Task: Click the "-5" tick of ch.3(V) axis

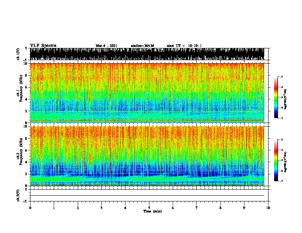Action: click(26, 201)
